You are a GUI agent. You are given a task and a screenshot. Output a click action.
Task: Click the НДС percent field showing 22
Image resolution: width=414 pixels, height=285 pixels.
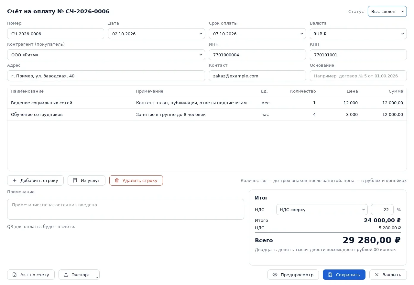pos(382,210)
